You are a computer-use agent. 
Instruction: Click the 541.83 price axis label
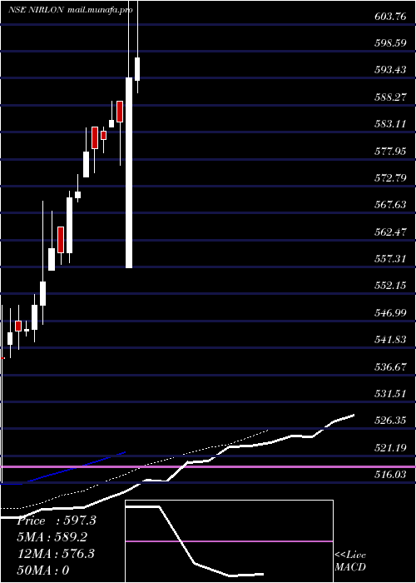pos(389,340)
